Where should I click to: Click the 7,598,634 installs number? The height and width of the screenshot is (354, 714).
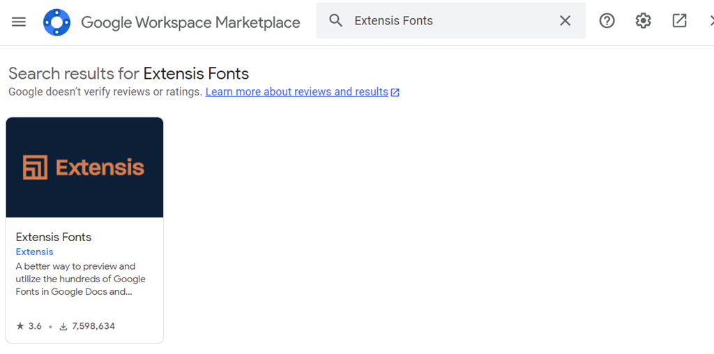(93, 326)
